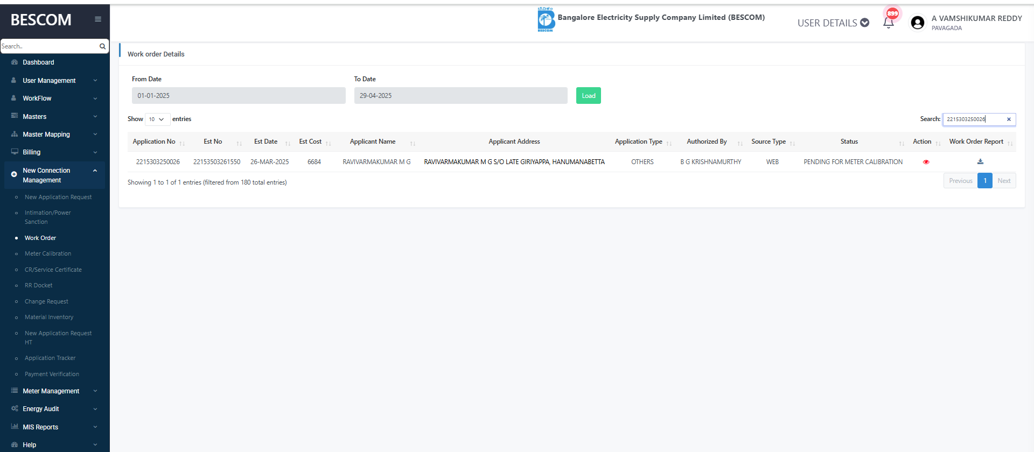Open Intimation/Power Sanction submenu item
The height and width of the screenshot is (452, 1034).
(48, 217)
